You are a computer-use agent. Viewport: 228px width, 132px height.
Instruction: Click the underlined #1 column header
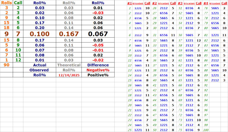[x=129, y=3]
